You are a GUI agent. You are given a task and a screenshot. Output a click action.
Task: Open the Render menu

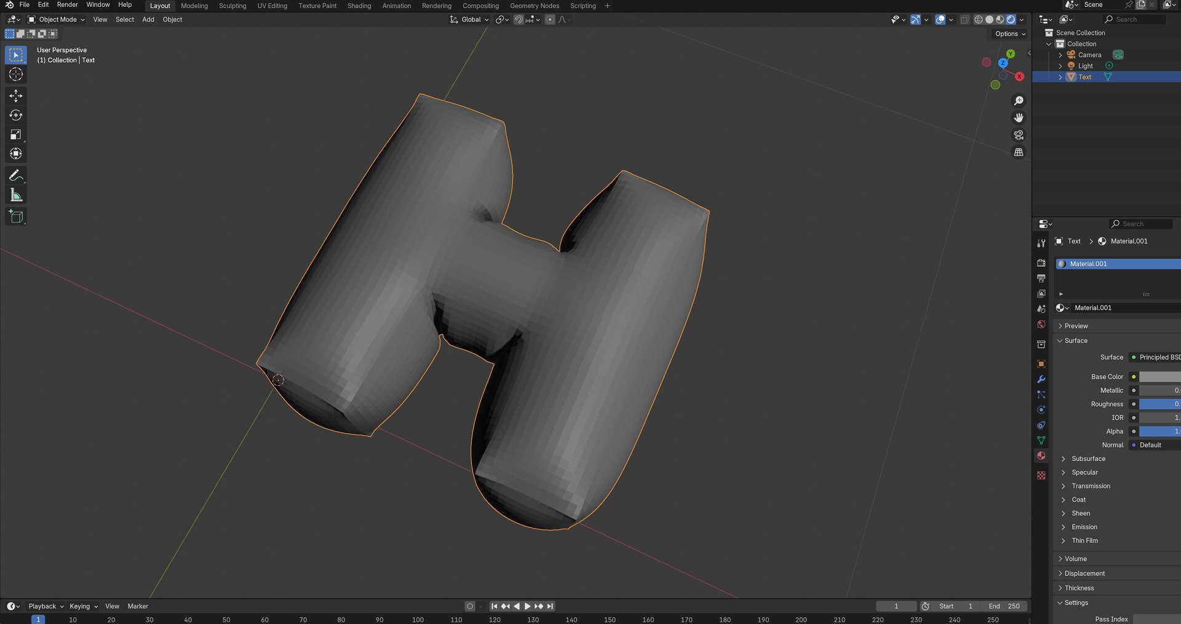pos(67,5)
